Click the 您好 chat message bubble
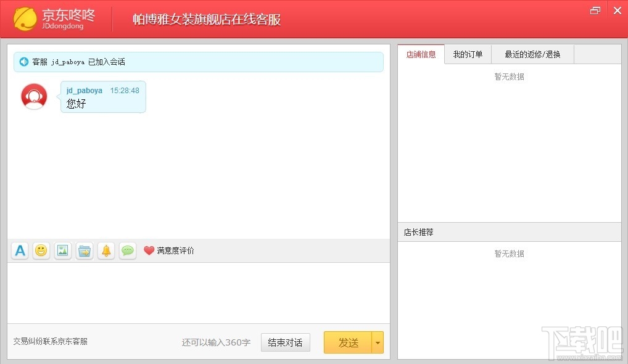This screenshot has height=364, width=628. click(104, 97)
